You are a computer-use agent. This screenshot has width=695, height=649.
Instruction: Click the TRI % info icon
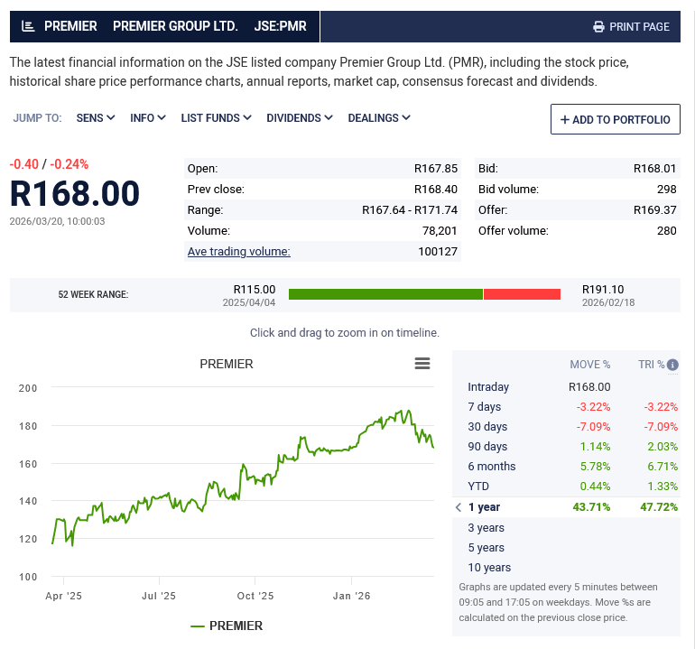tap(672, 365)
